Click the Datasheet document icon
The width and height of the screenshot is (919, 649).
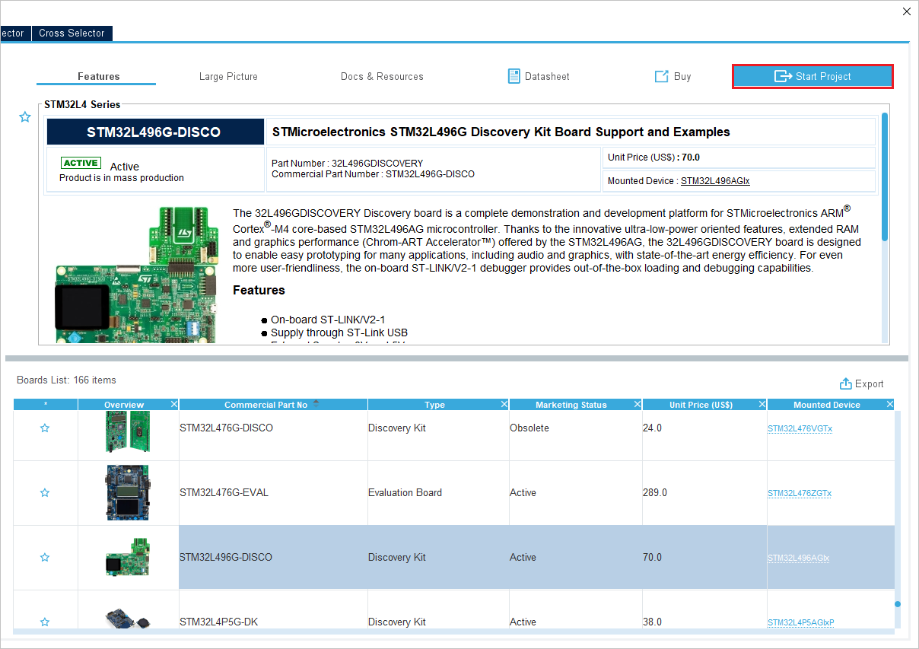pos(514,76)
